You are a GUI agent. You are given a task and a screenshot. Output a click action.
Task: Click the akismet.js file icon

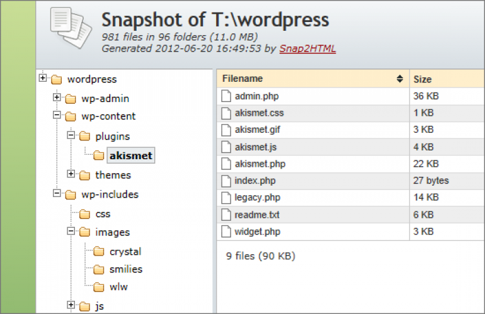226,147
